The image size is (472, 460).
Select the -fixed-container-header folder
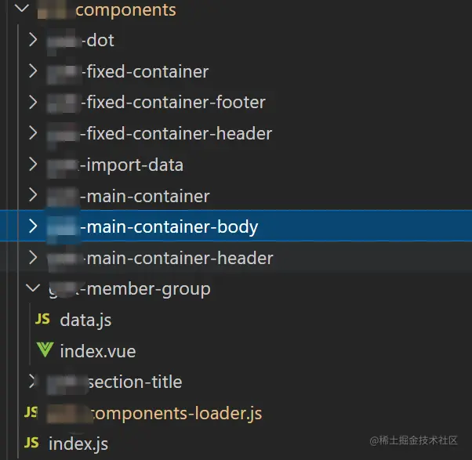click(x=179, y=134)
